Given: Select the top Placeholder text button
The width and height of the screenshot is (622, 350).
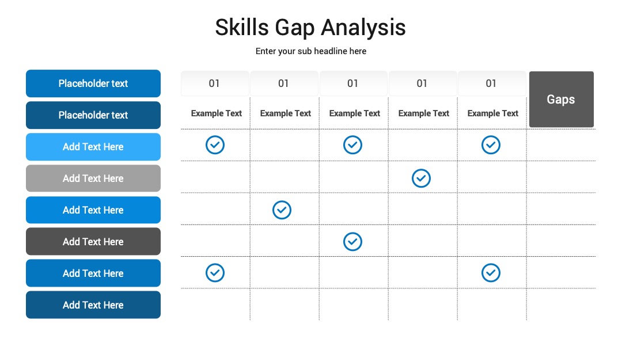Looking at the screenshot, I should pyautogui.click(x=93, y=83).
